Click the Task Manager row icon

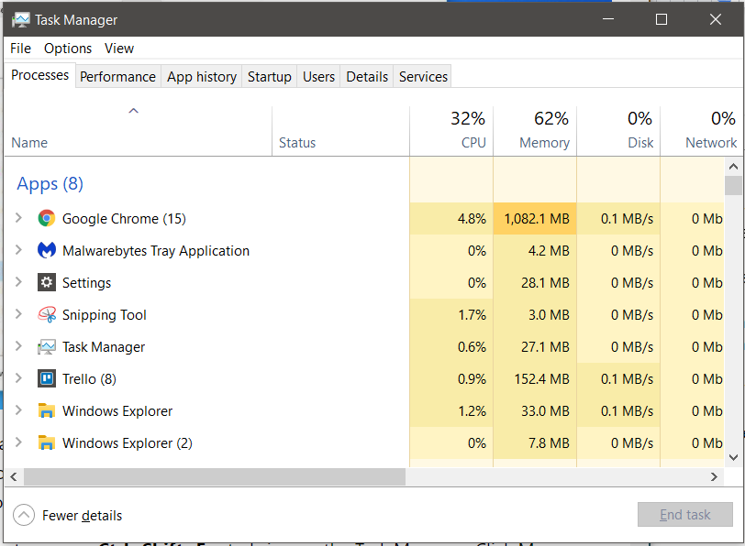pyautogui.click(x=46, y=347)
